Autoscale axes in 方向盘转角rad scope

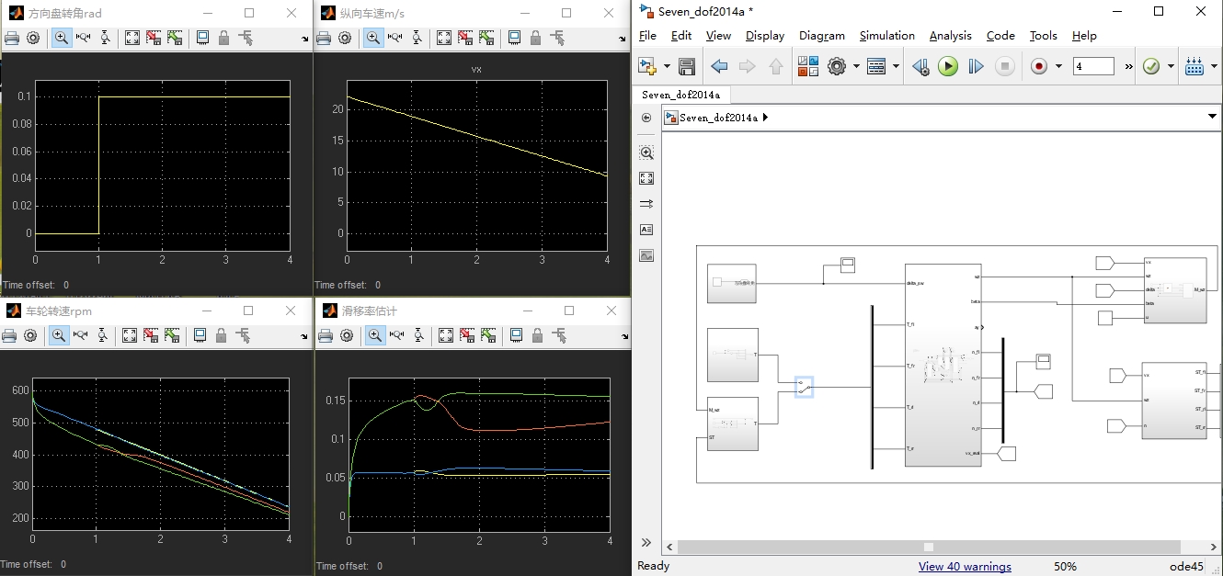(132, 38)
